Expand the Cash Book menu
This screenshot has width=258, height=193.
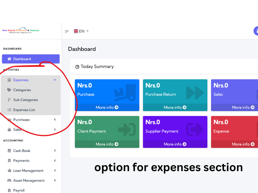pos(31,151)
